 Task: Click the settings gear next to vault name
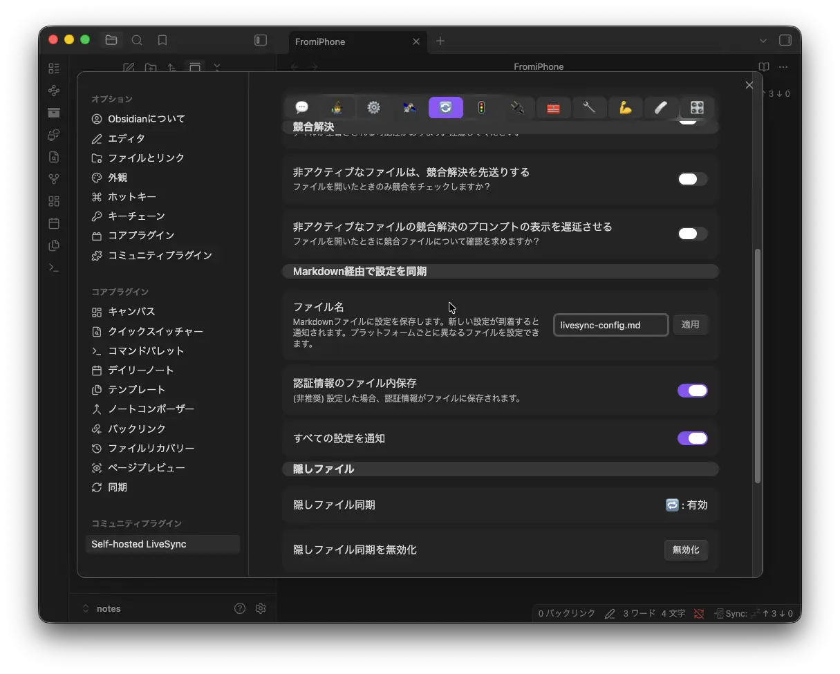point(261,608)
